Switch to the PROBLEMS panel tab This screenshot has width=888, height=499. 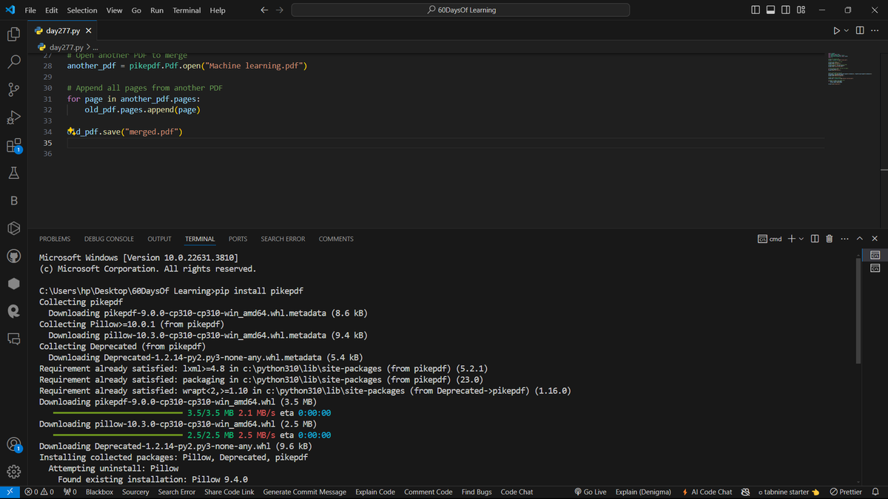[55, 239]
